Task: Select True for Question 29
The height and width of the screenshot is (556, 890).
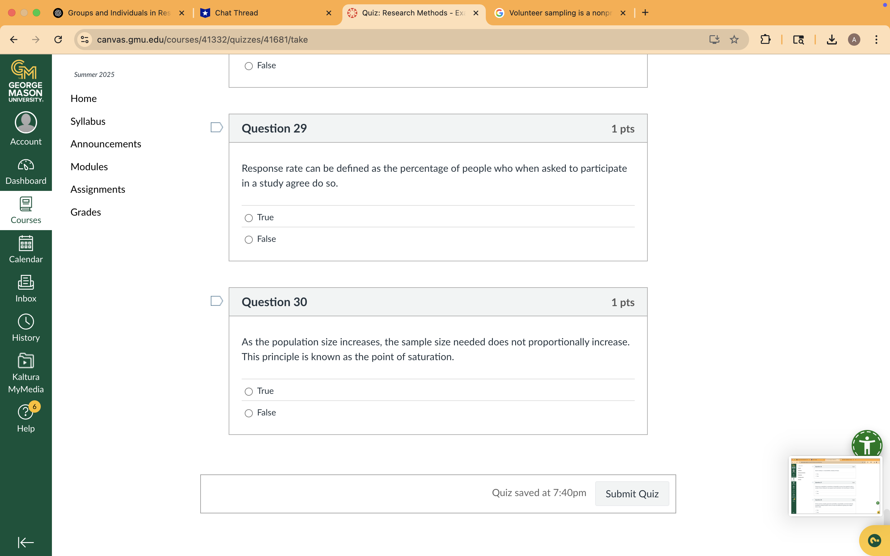Action: (x=248, y=218)
